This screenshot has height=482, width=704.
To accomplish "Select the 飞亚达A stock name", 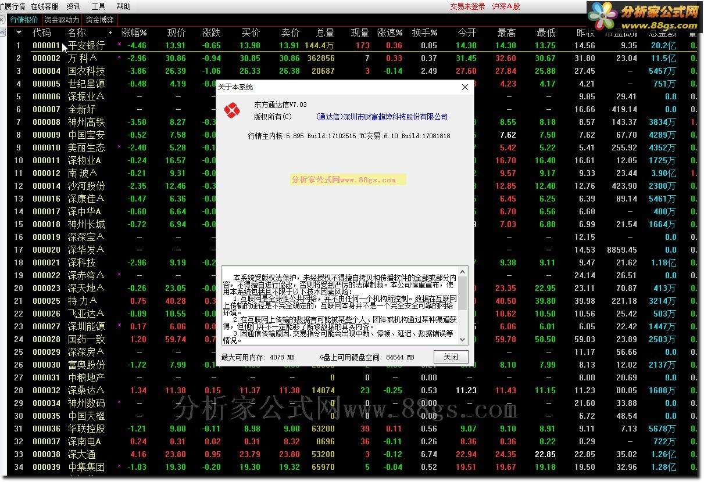I will (x=86, y=314).
